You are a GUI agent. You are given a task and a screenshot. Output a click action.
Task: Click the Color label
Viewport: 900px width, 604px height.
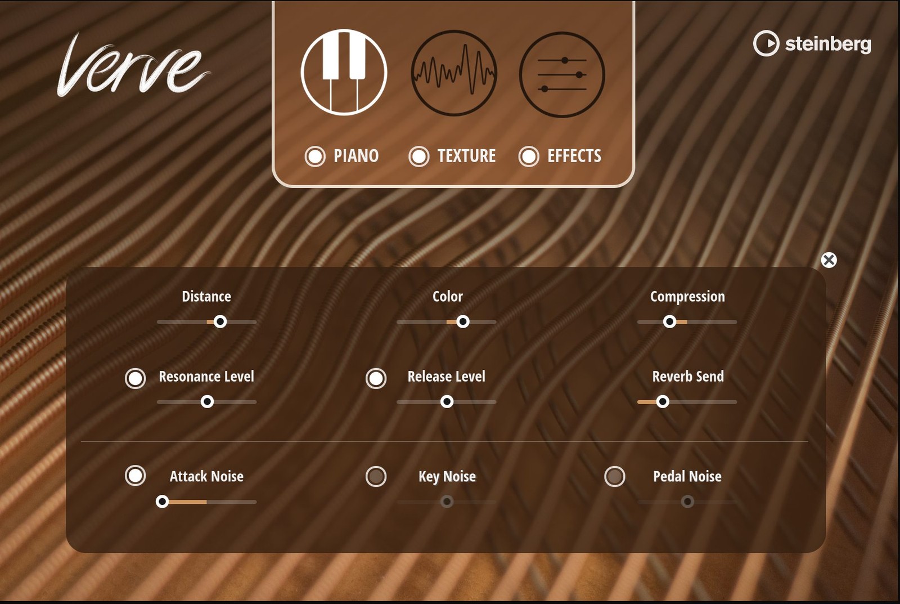[x=448, y=297]
